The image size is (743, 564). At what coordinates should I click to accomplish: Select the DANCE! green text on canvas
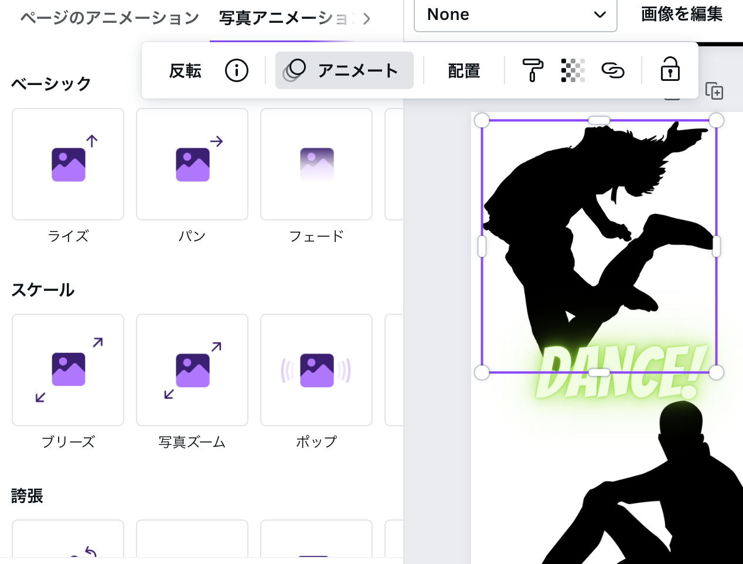coord(622,373)
